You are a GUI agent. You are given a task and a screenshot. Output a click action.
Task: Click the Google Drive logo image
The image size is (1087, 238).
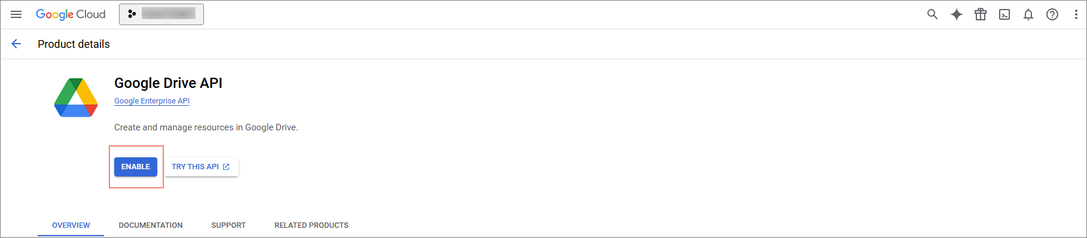(76, 97)
